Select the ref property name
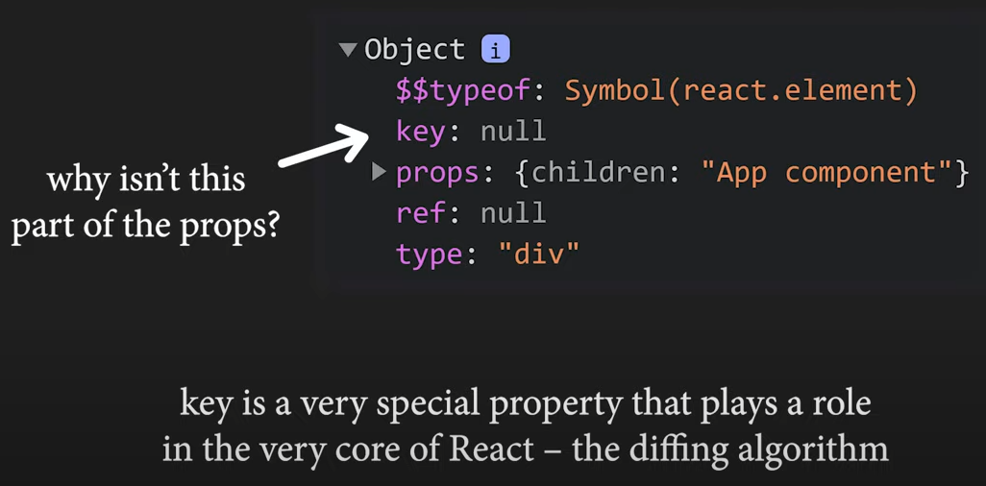This screenshot has width=986, height=486. point(421,214)
